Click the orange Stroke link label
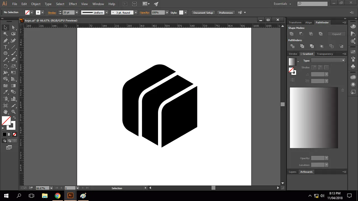The width and height of the screenshot is (358, 201). tap(52, 13)
